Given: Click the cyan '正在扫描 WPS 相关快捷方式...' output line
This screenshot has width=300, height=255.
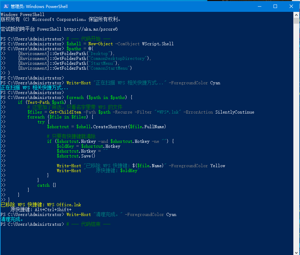Looking at the screenshot, I should point(34,88).
